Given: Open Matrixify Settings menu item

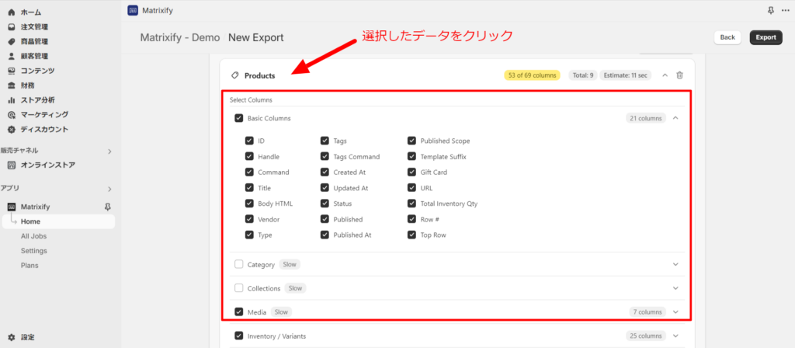Looking at the screenshot, I should point(34,251).
